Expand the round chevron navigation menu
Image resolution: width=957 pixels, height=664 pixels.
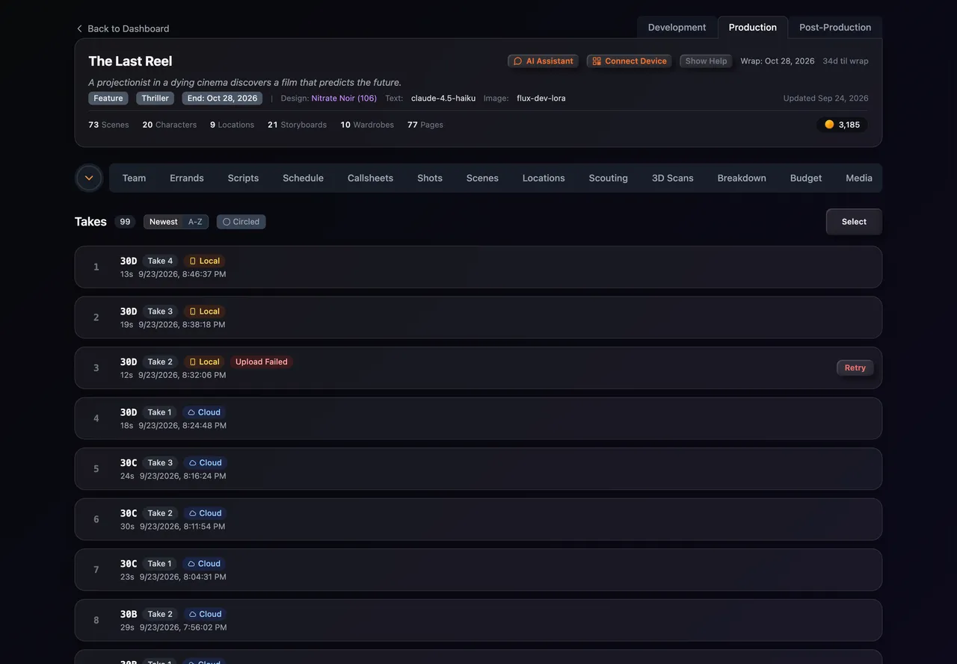(89, 178)
